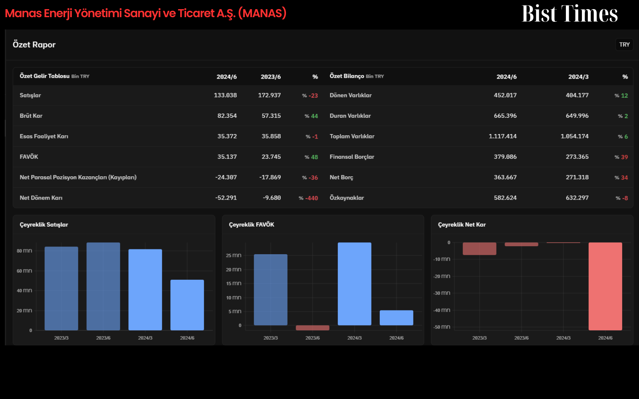639x399 pixels.
Task: Click net loss value -52.291
Action: pos(226,198)
